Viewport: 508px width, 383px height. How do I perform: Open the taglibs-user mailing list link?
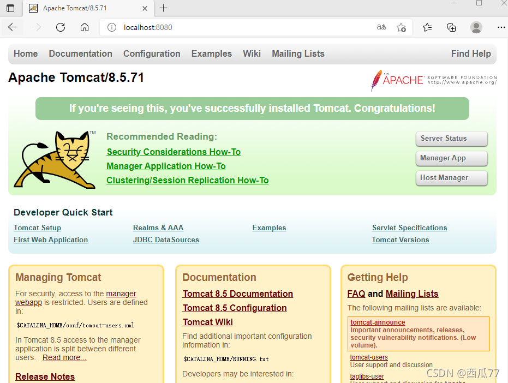pos(367,376)
